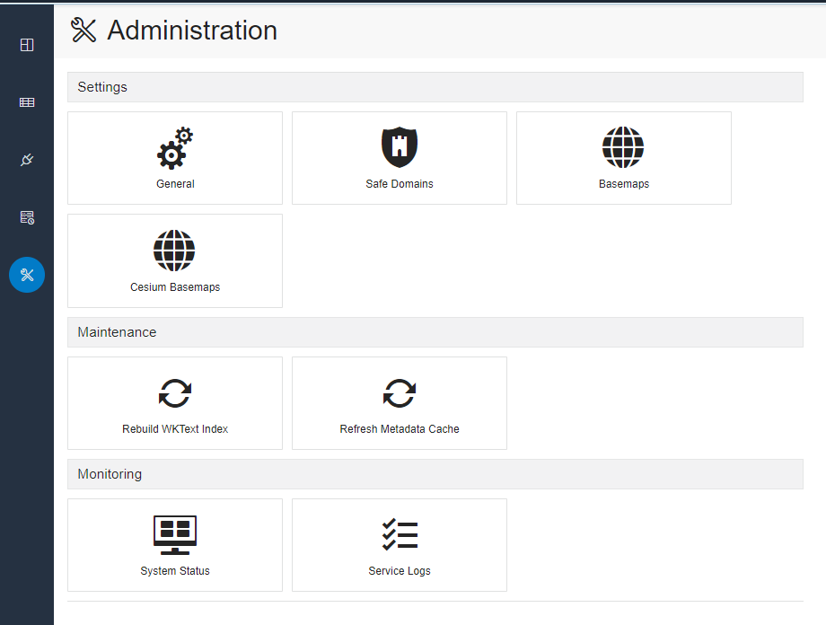Viewport: 826px width, 625px height.
Task: Select Rebuild WKText Index label
Action: point(175,429)
